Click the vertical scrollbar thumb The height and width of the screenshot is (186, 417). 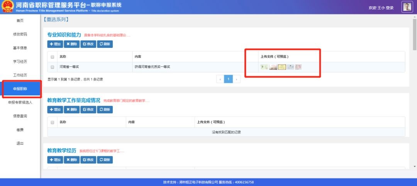pos(415,35)
